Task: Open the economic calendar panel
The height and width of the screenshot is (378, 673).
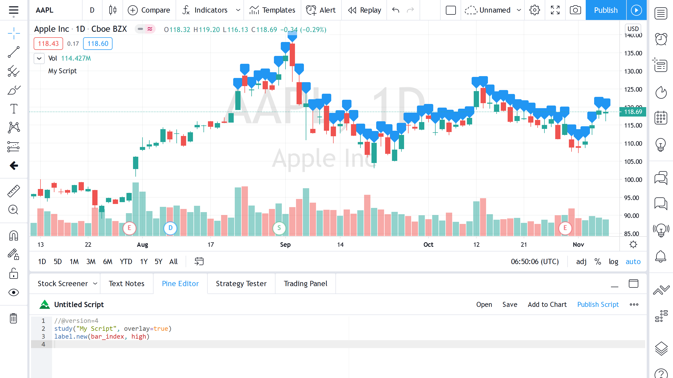Action: (661, 118)
